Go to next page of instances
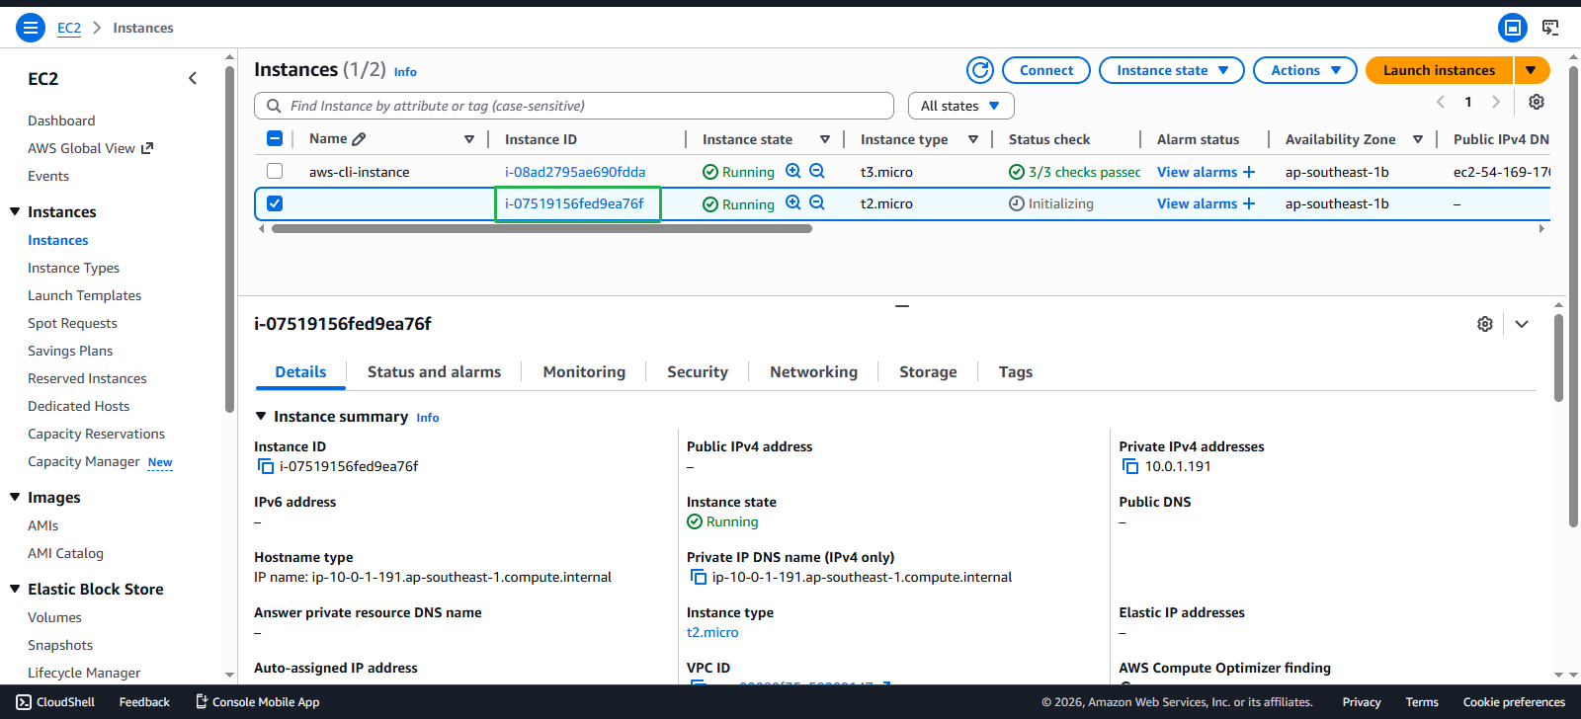This screenshot has height=719, width=1581. point(1496,102)
